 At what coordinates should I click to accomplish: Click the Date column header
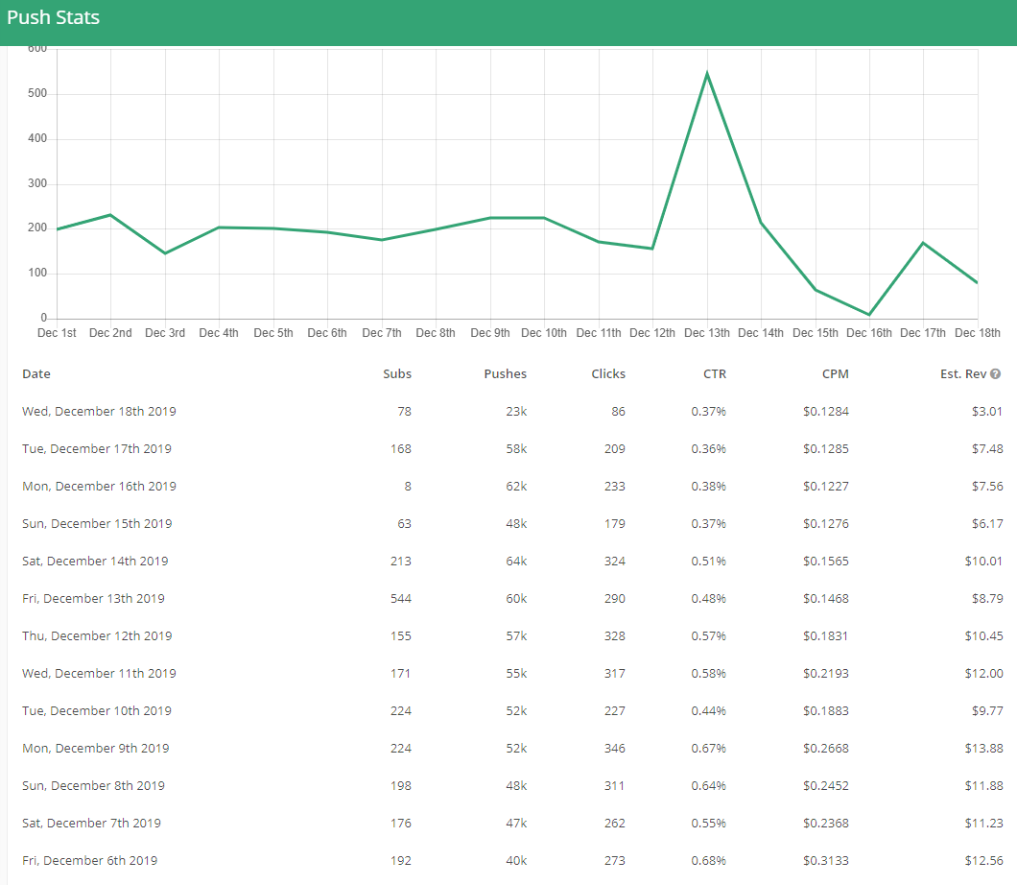(x=36, y=374)
